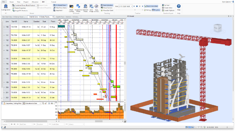Play the timeline animation forward
235x131 pixels.
(x=142, y=6)
